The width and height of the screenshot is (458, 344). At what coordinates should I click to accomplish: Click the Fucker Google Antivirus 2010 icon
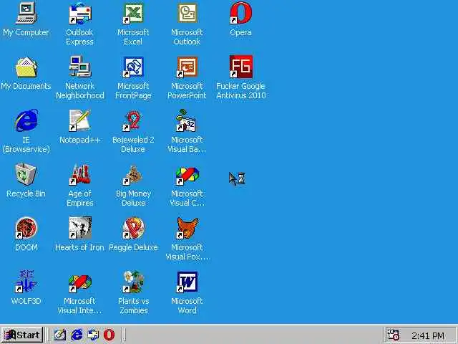click(240, 67)
